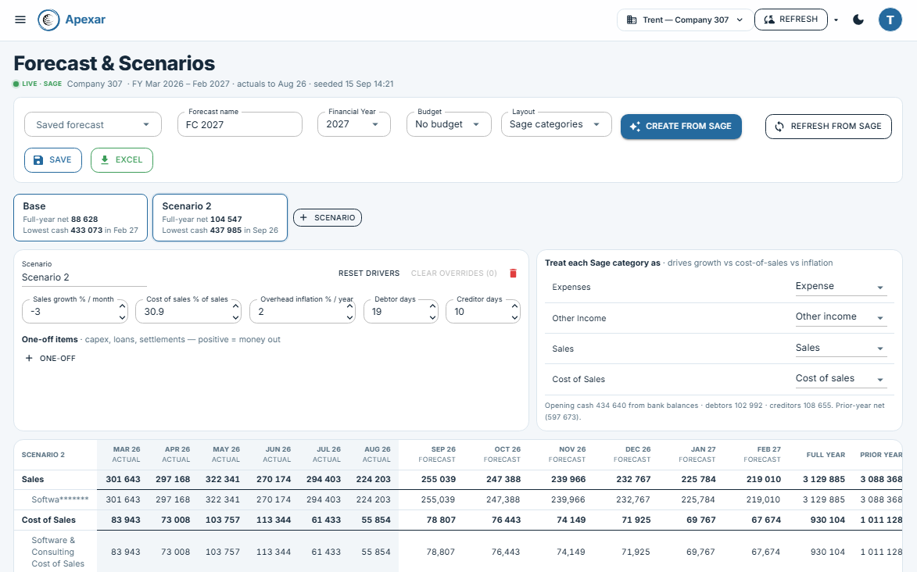Click Sales SEP 26 value 255,039 in Softwa row
917x572 pixels.
tap(438, 500)
